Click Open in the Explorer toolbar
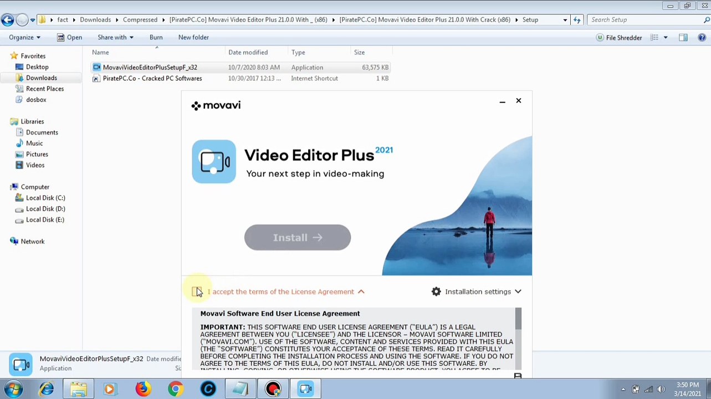 point(69,37)
